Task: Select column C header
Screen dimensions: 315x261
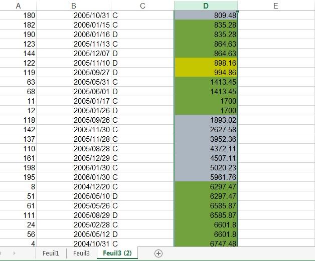Action: click(142, 6)
